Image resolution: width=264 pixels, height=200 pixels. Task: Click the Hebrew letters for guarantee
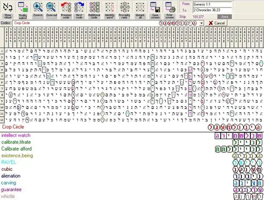point(248,190)
